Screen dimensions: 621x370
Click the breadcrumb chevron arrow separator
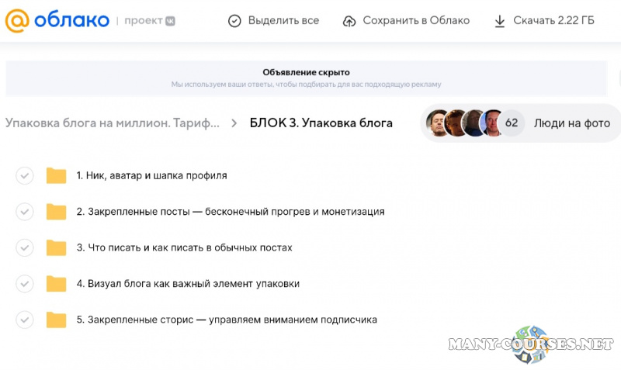pyautogui.click(x=234, y=123)
